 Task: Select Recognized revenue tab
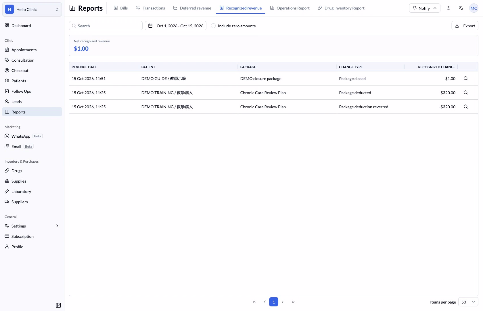[x=241, y=8]
